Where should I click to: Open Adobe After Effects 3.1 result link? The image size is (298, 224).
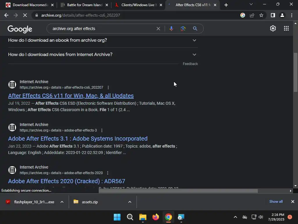(x=78, y=139)
